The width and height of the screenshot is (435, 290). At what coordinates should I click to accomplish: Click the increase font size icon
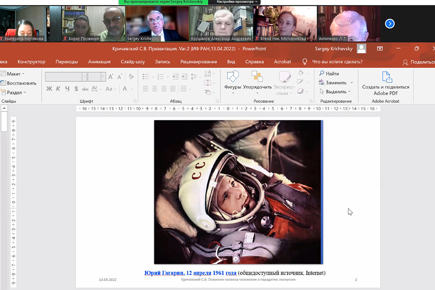tap(110, 77)
